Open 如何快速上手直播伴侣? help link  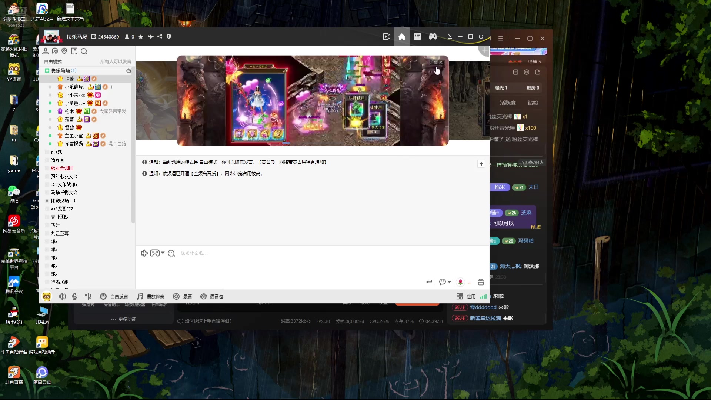tap(204, 321)
